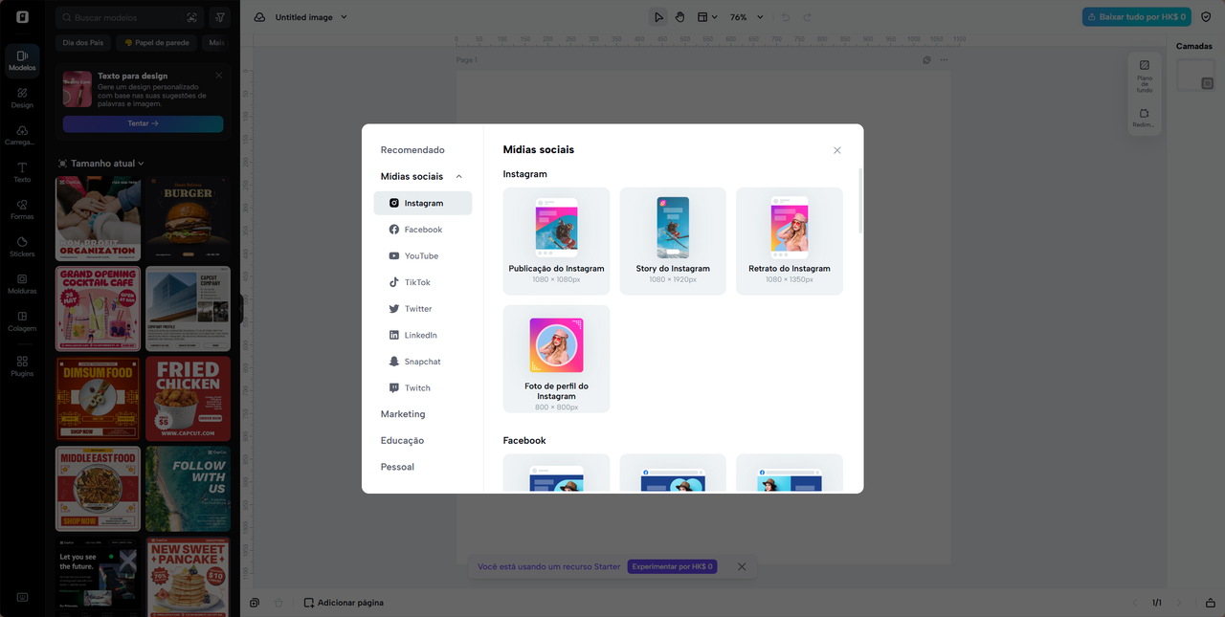Click the dialog vertical scrollbar
1225x617 pixels.
(860, 201)
